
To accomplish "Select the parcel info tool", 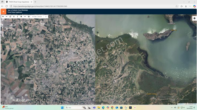I will click(17, 16).
